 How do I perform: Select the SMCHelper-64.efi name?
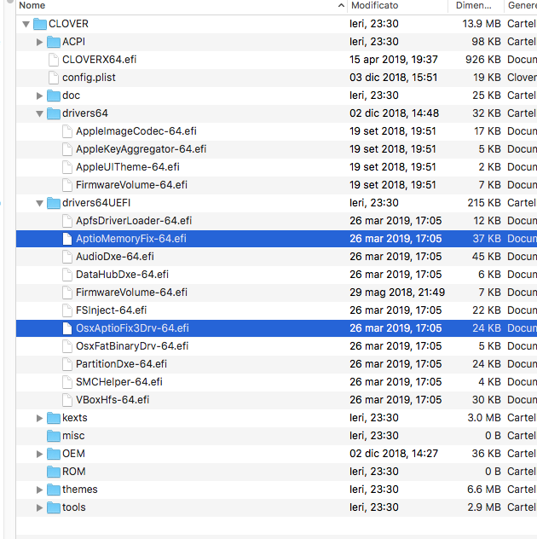pos(118,382)
